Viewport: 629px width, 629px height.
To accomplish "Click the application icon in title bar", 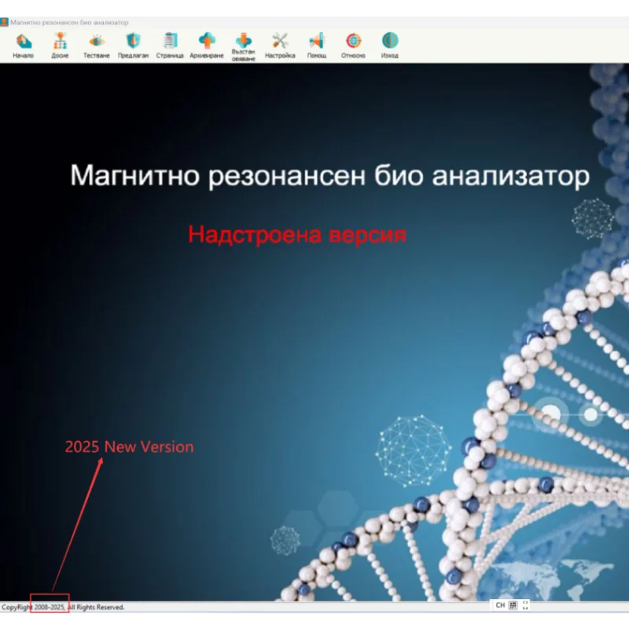I will pos(4,22).
